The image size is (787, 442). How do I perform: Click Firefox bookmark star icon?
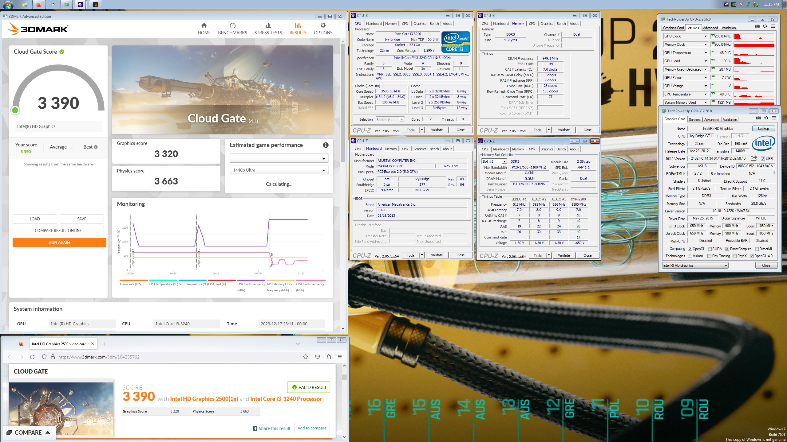[306, 357]
